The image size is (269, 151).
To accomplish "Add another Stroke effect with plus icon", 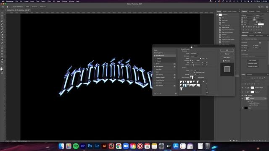I will coord(174,64).
